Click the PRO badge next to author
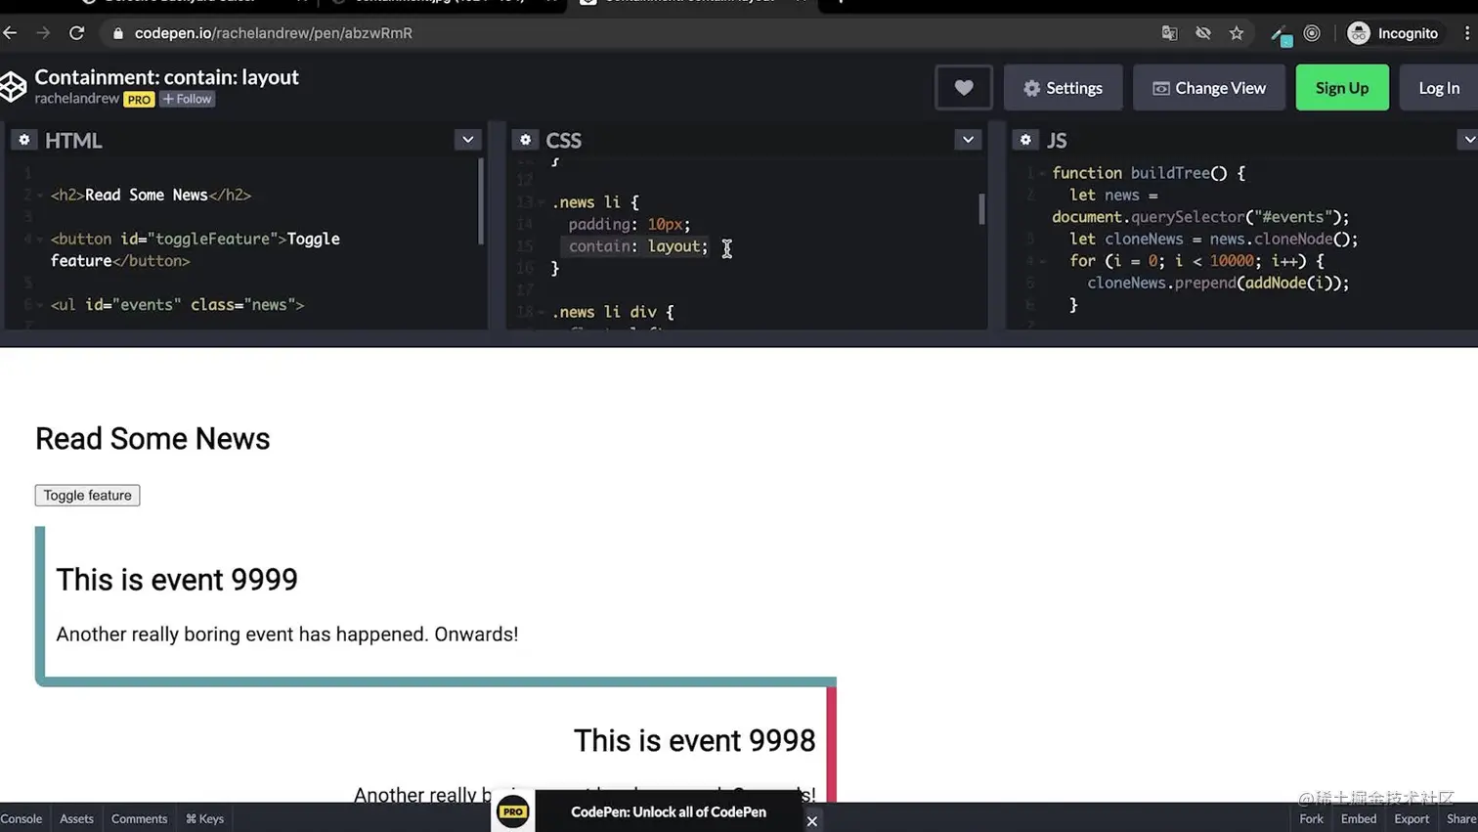 (x=139, y=100)
